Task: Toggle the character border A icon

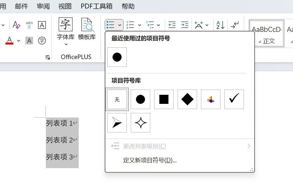Action: (x=42, y=25)
